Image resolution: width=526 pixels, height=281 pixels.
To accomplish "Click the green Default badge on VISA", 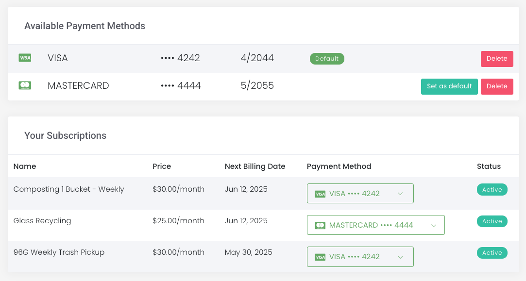I will click(327, 59).
